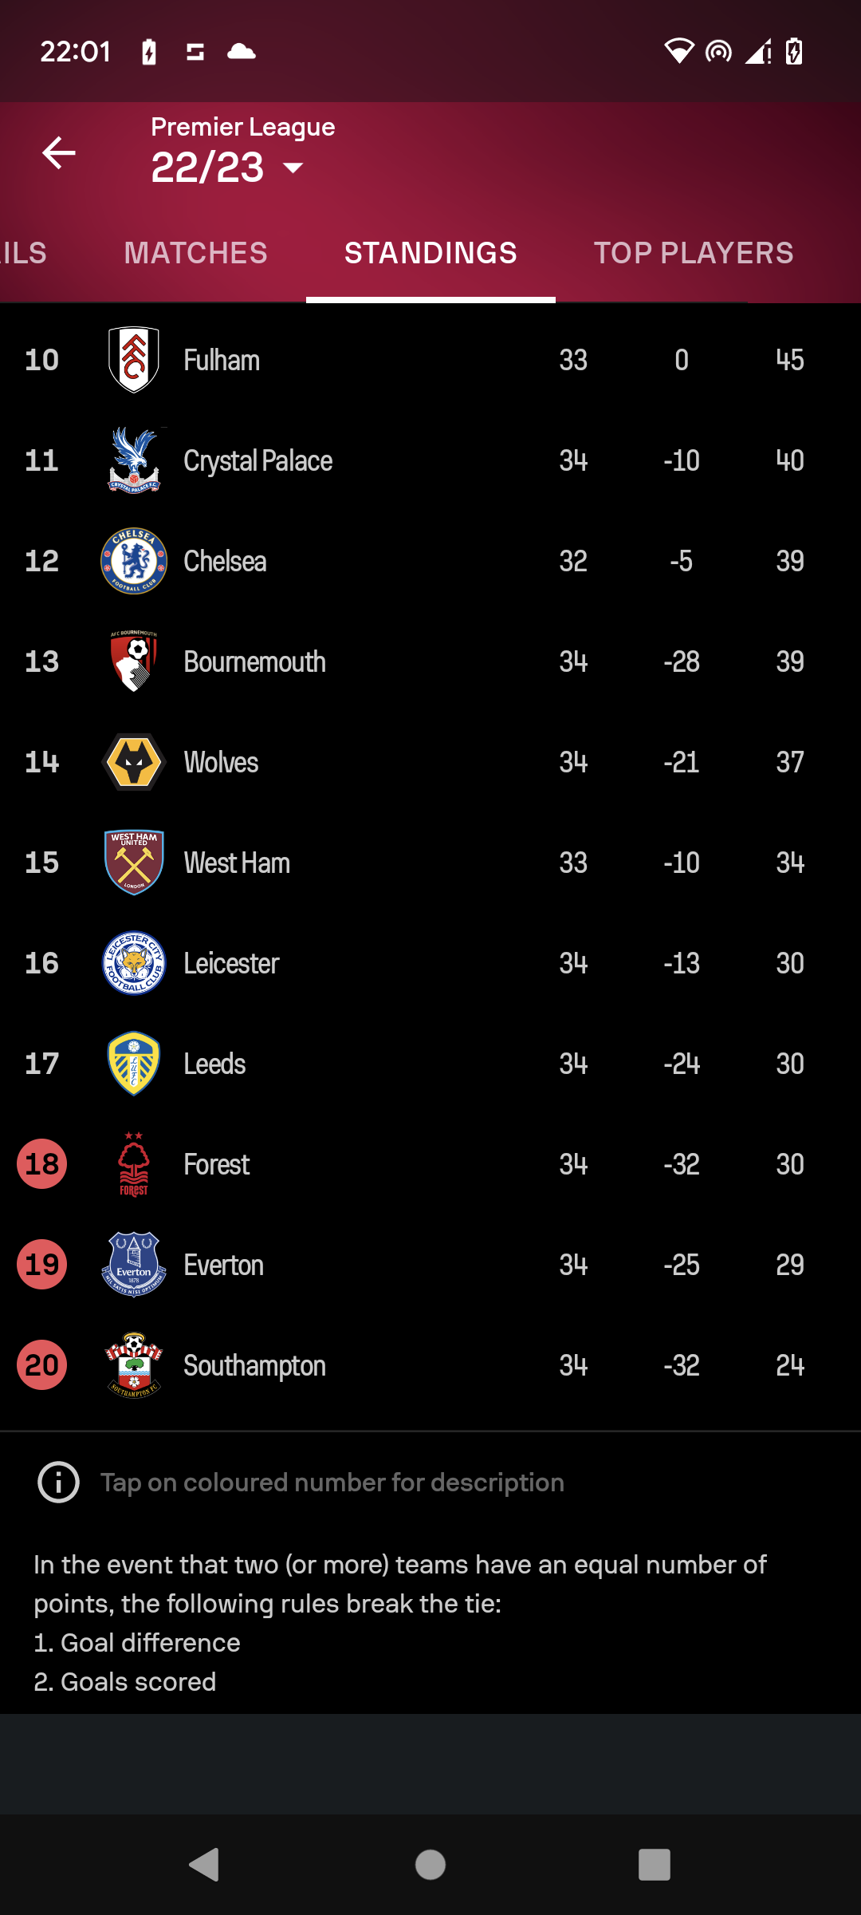Open the Bournemouth team row
The width and height of the screenshot is (861, 1915).
click(x=431, y=661)
